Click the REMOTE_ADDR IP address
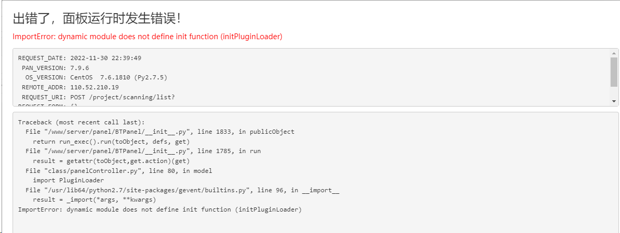The width and height of the screenshot is (620, 233). [95, 87]
